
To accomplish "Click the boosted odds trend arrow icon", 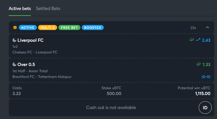I will 198,40.
